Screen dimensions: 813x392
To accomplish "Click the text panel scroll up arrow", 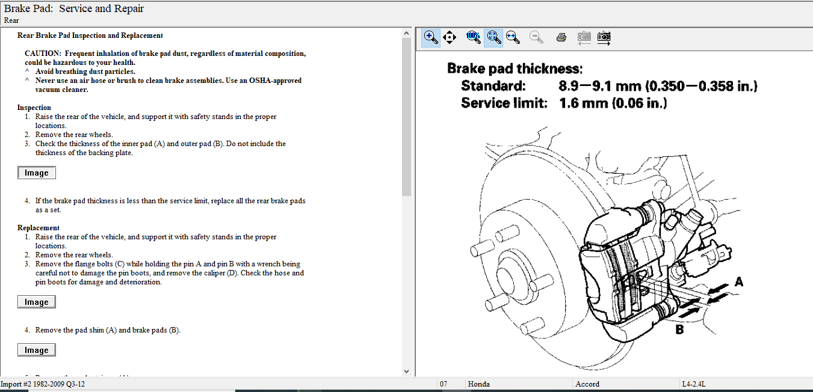I will (406, 32).
